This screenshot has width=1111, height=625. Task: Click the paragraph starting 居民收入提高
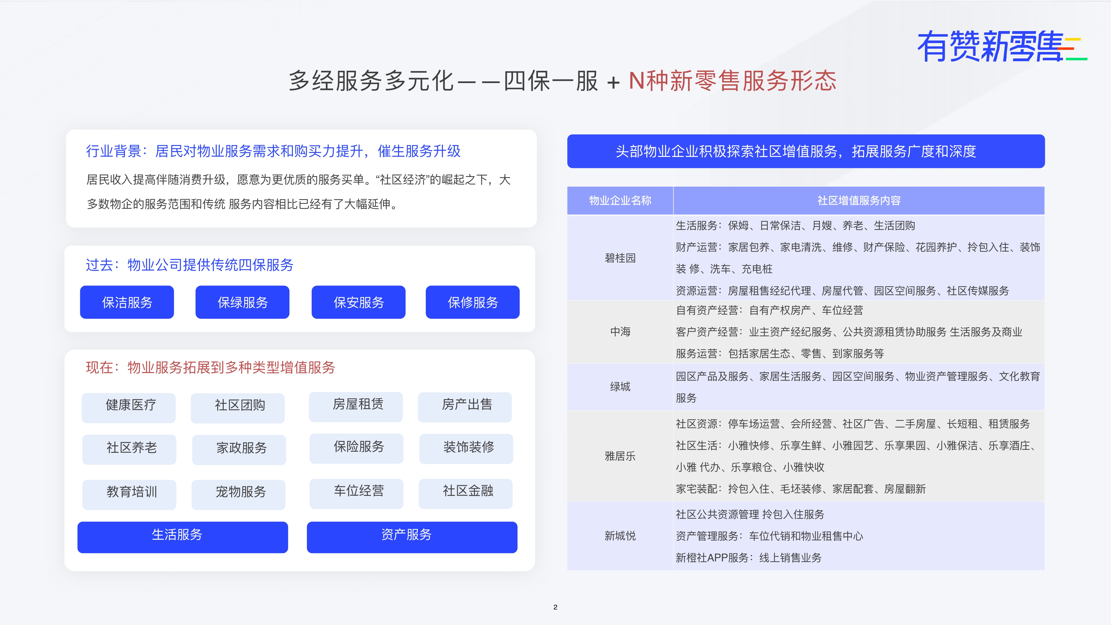pos(299,191)
